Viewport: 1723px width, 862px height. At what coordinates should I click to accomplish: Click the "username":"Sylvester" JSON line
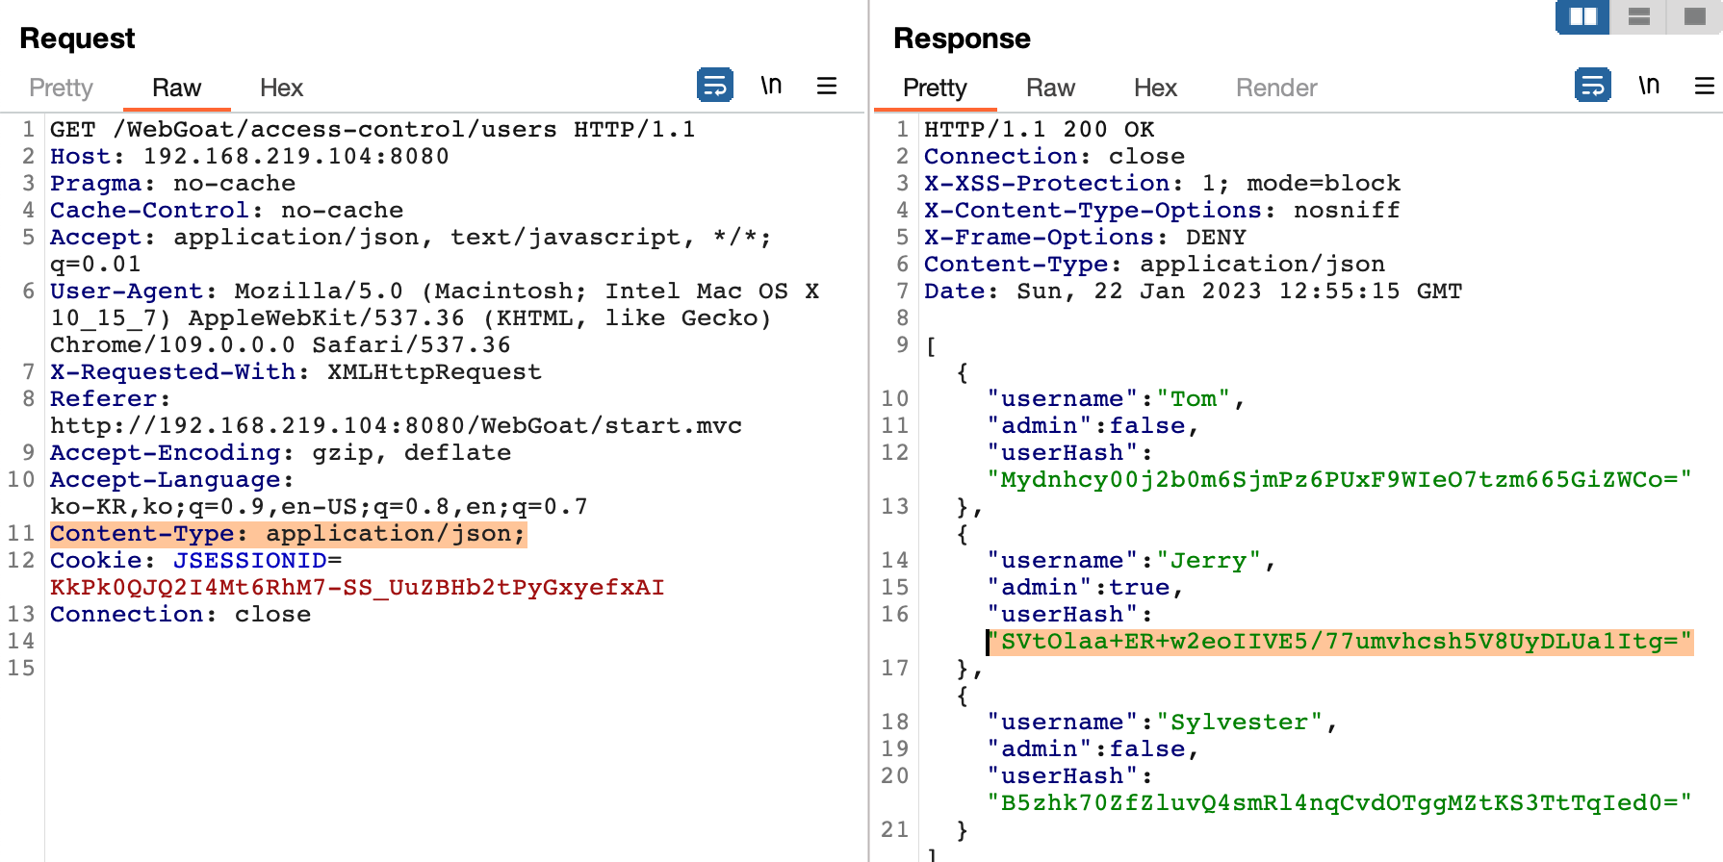click(1162, 722)
